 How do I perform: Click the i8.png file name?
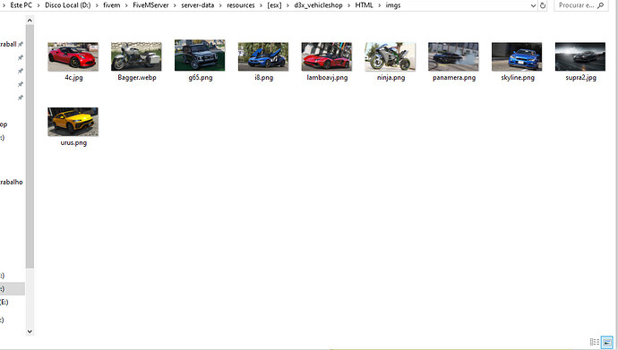tap(263, 78)
